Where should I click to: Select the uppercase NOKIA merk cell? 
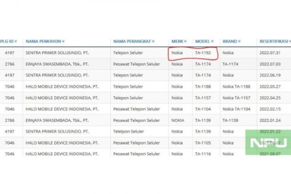click(x=178, y=121)
